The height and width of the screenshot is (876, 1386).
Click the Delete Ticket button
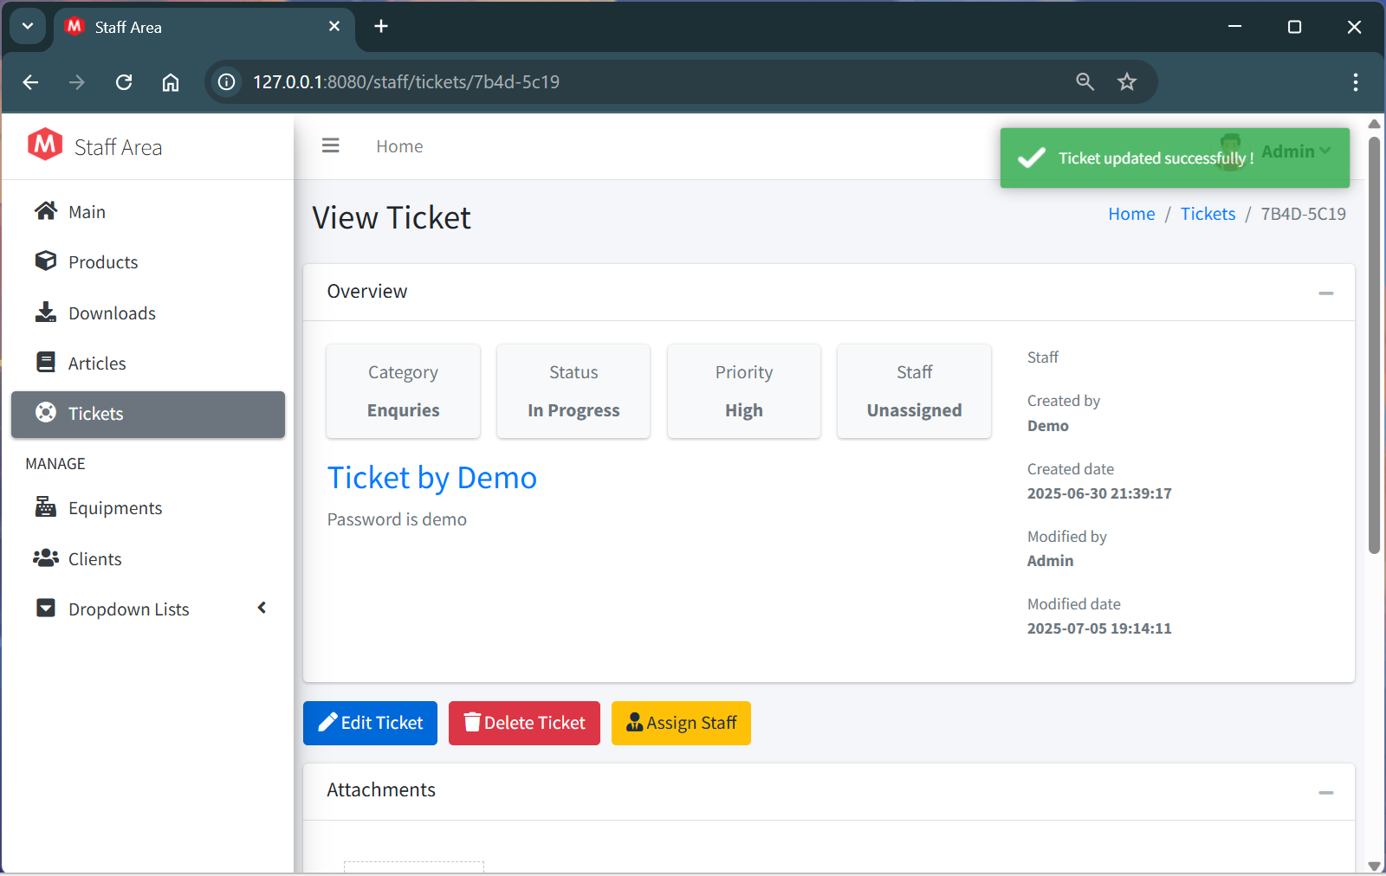click(524, 723)
